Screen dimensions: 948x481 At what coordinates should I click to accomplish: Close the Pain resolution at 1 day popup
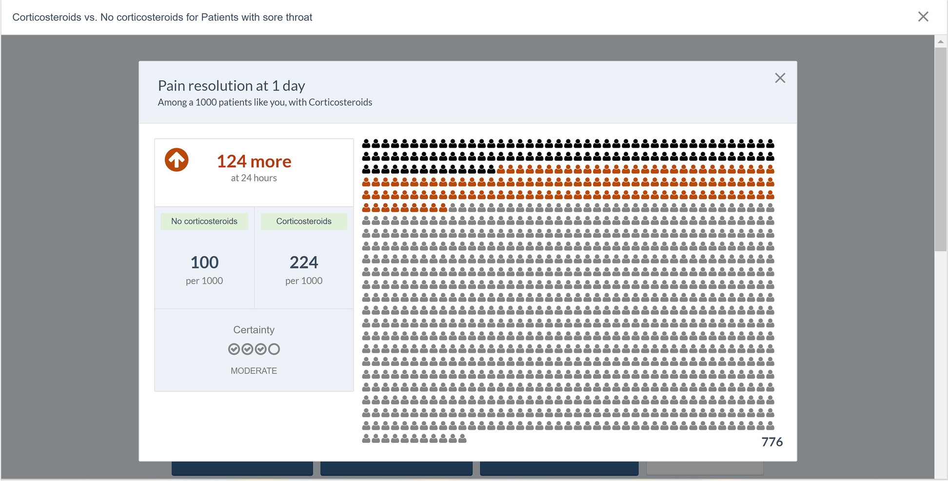coord(780,78)
